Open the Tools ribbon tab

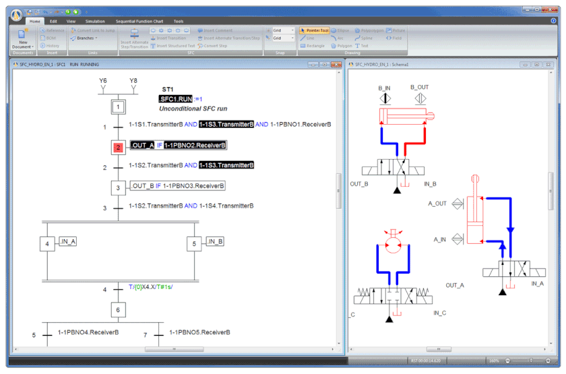pyautogui.click(x=179, y=22)
